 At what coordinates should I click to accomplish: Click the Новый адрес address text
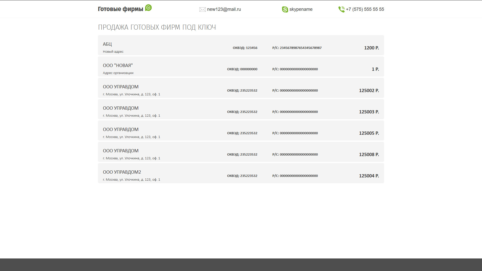coord(113,52)
